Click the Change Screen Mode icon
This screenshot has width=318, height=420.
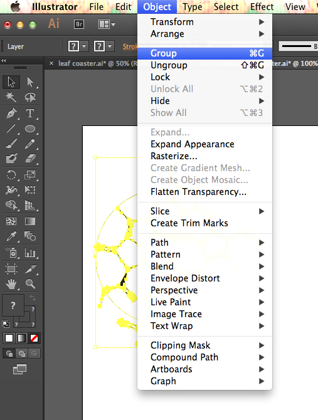coord(20,369)
